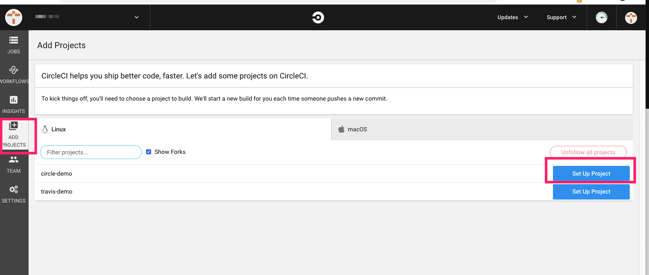Uncheck the Show Forks checkbox
The height and width of the screenshot is (275, 649).
(149, 152)
